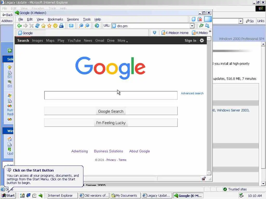Expand the URL bar dropdown in K-Meleon
This screenshot has width=266, height=199.
tap(192, 26)
